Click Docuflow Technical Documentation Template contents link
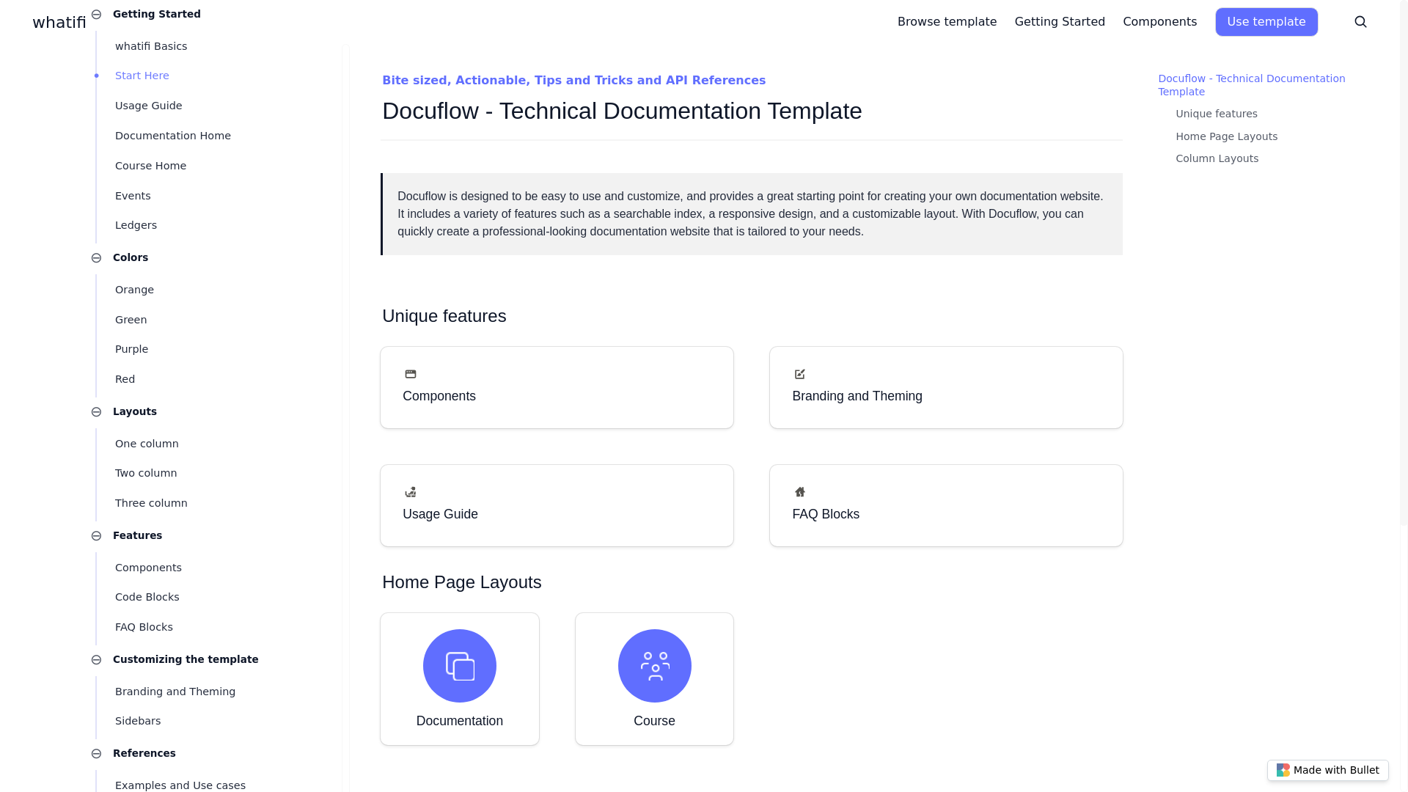Screen dimensions: 1408x792 (x=1252, y=85)
